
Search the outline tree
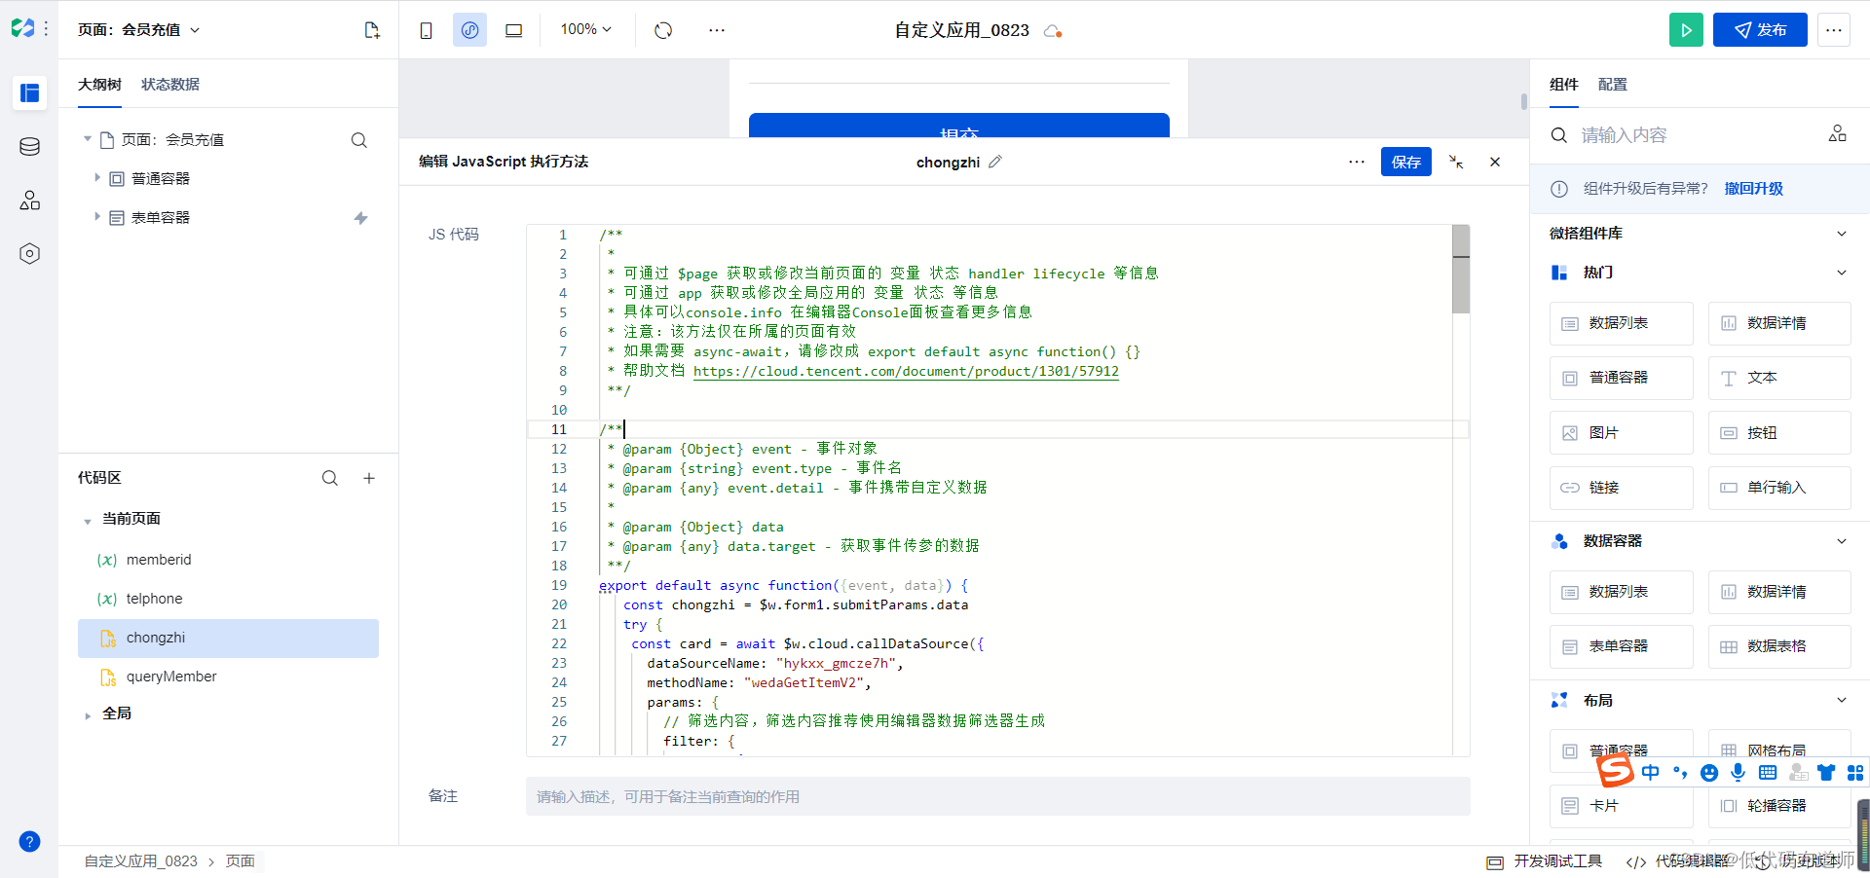pos(359,140)
